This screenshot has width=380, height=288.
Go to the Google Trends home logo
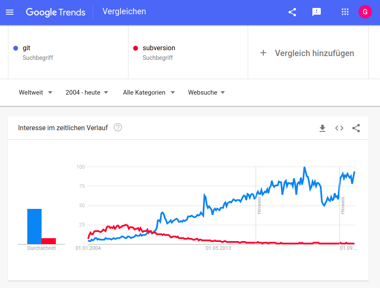point(55,12)
